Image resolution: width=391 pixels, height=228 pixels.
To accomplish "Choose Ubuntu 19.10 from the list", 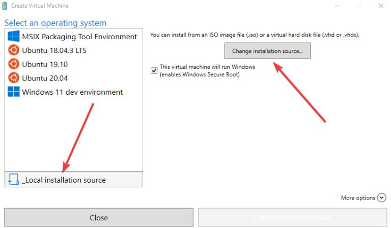I will pyautogui.click(x=73, y=64).
